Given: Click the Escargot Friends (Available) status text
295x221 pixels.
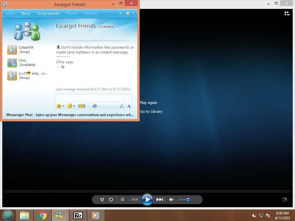Looking at the screenshot, I should coord(106,26).
